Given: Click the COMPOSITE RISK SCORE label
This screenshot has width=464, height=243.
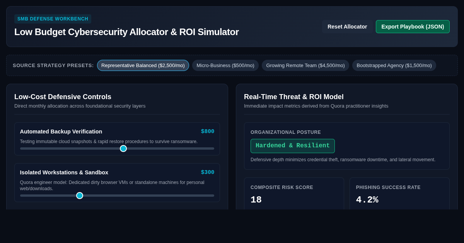Looking at the screenshot, I should tap(282, 187).
